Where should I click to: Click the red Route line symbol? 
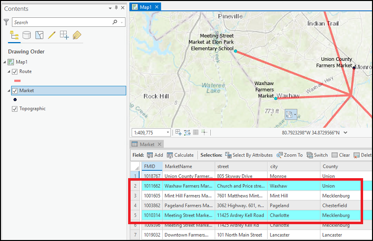pyautogui.click(x=17, y=81)
